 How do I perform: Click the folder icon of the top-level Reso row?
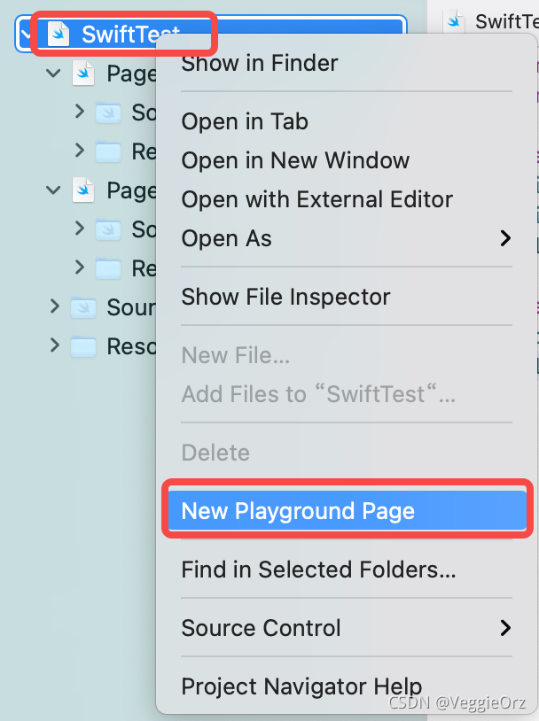tap(83, 346)
